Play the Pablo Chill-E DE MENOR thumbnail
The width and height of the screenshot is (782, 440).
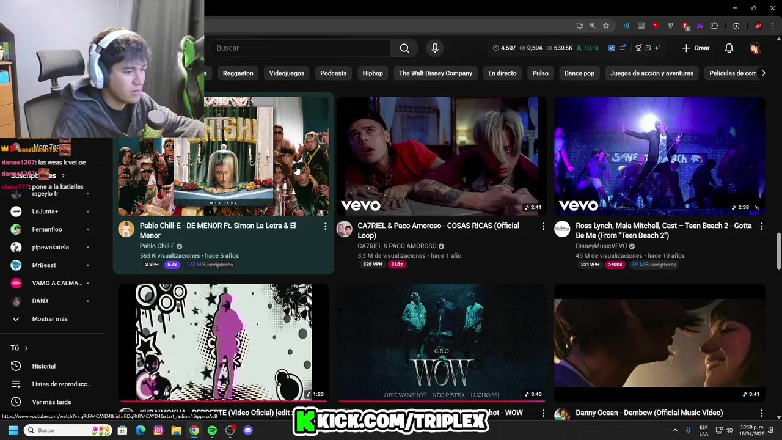[224, 156]
